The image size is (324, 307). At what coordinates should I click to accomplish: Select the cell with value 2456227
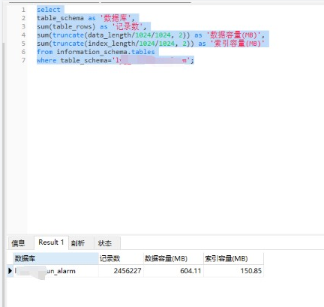click(x=121, y=271)
